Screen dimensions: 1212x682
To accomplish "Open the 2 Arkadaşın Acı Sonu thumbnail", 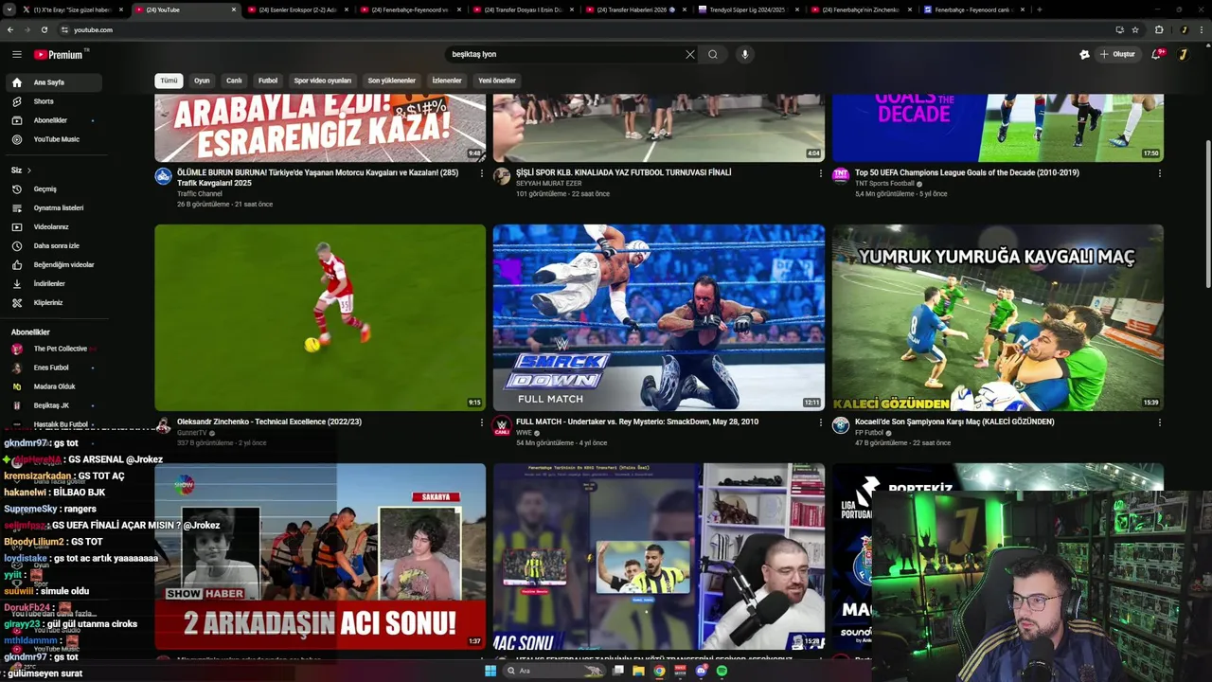I will [320, 556].
